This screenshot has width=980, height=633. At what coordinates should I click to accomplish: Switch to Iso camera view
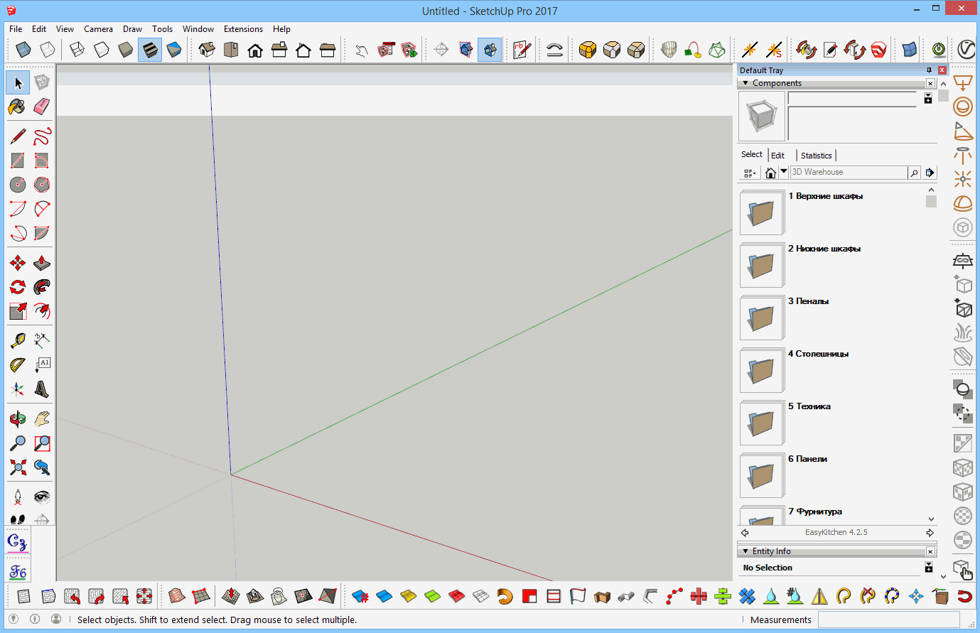coord(207,50)
